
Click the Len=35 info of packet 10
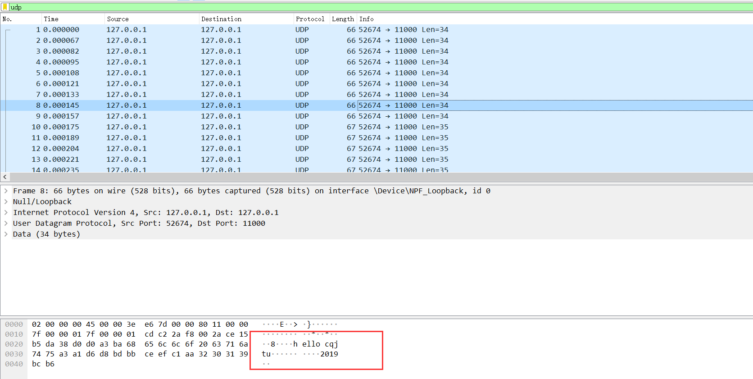435,127
